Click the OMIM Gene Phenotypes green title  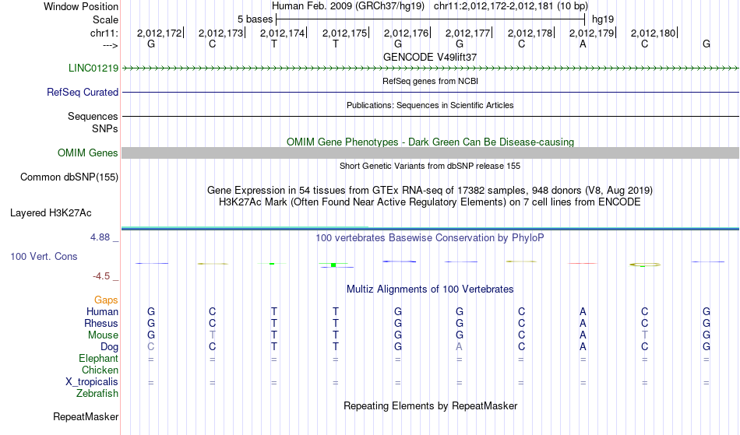(430, 142)
